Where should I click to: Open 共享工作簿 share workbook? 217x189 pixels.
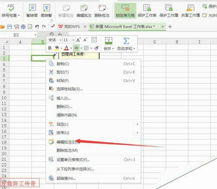pos(191,11)
